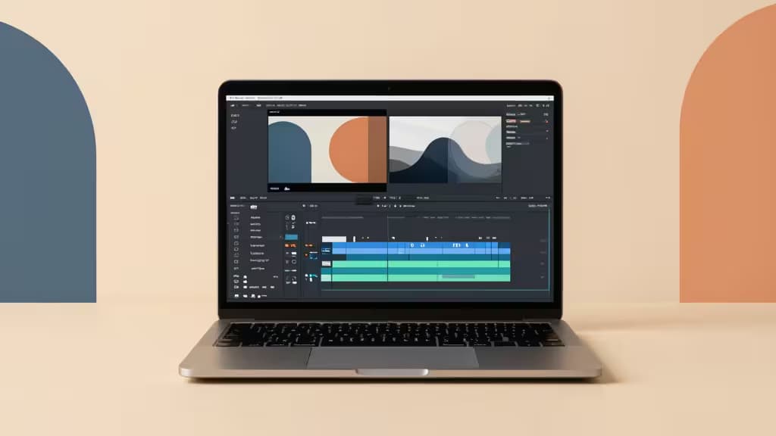Viewport: 776px width, 436px height.
Task: Select the preview showing the dark wave landscape
Action: [446, 150]
